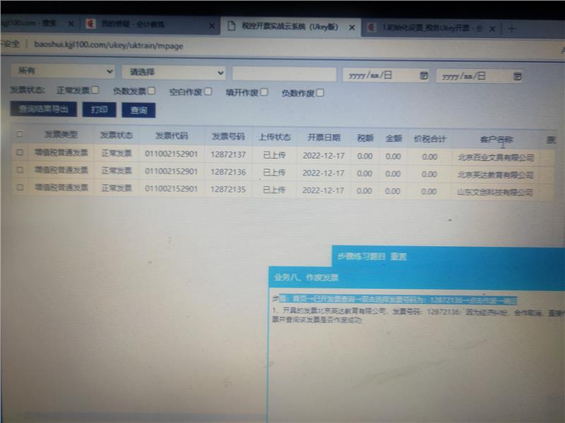The height and width of the screenshot is (423, 565).
Task: Toggle the select-all checkbox in table header
Action: click(20, 134)
